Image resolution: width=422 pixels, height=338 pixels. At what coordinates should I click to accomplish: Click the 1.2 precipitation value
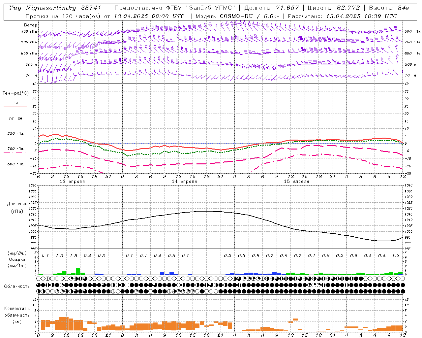[x=59, y=255]
